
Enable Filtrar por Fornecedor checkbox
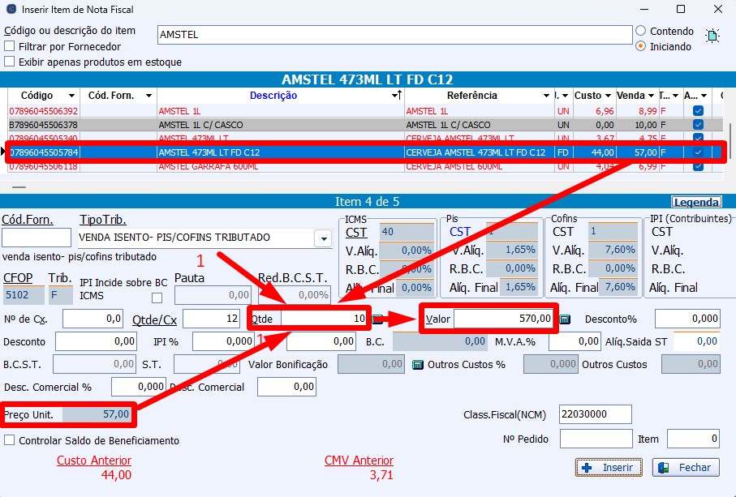10,46
